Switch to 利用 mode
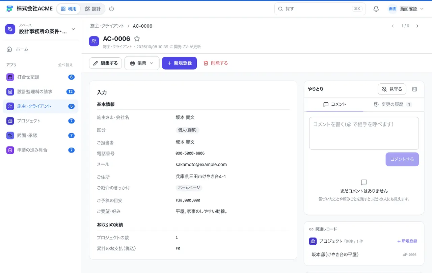This screenshot has height=273, width=432. [69, 9]
